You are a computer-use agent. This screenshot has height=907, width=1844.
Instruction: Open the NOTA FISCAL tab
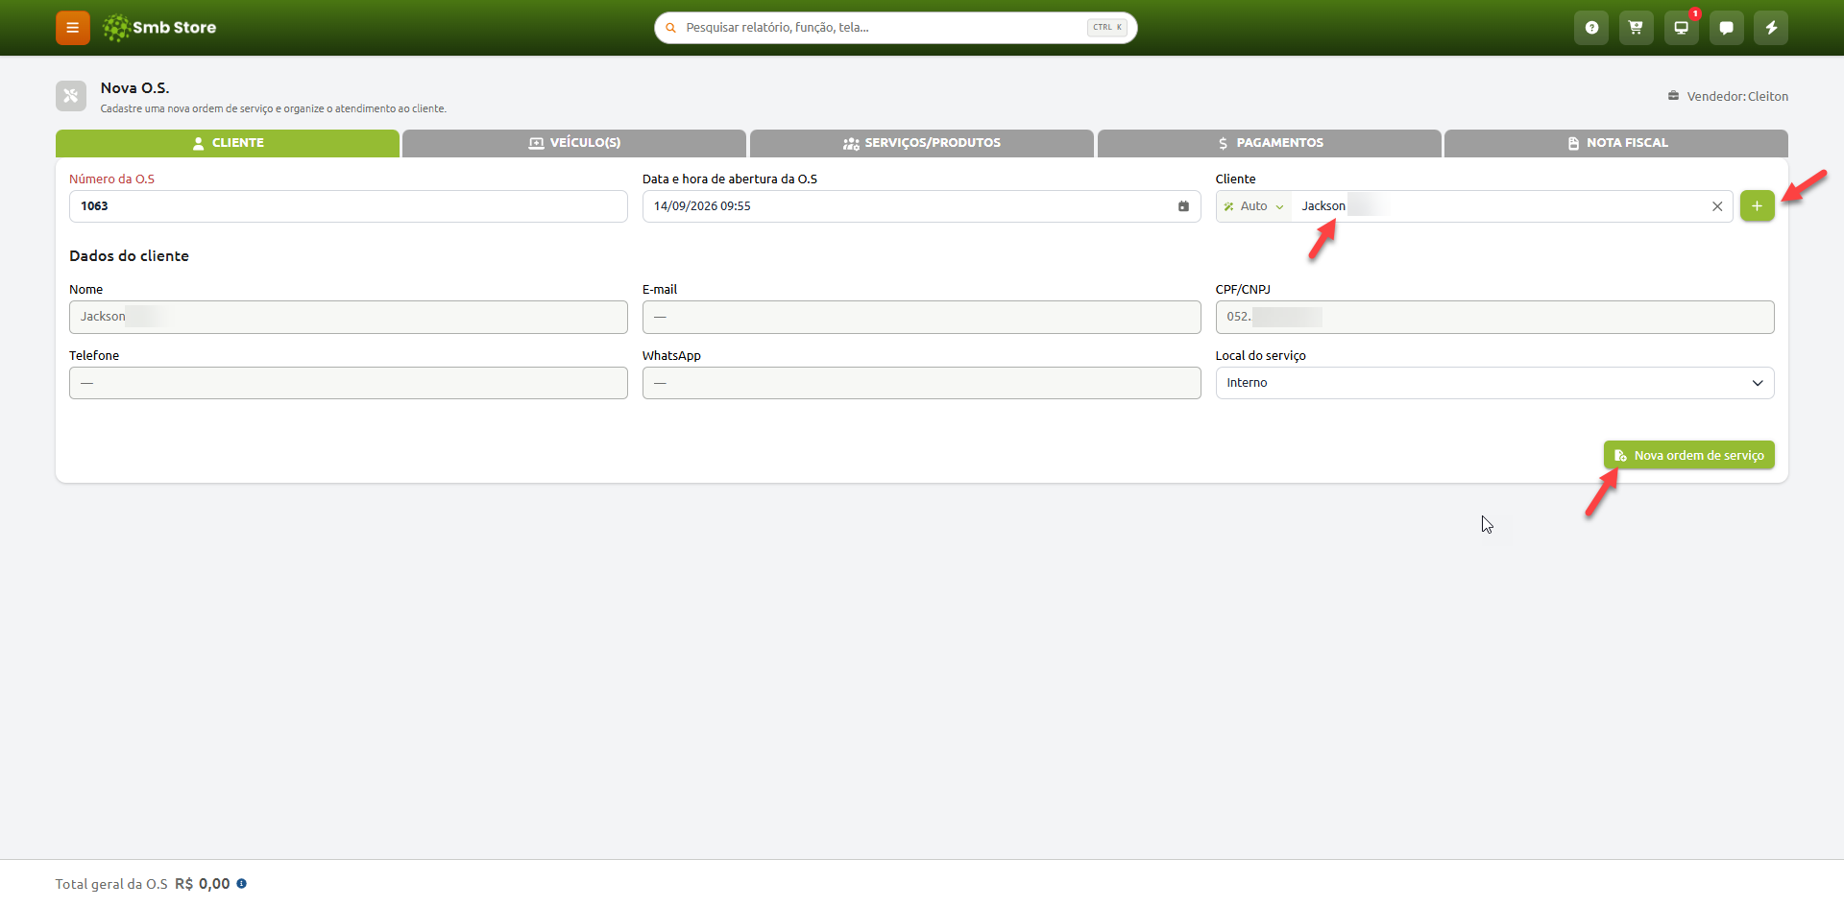click(x=1616, y=143)
